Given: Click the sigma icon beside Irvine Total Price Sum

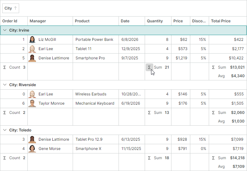Looking at the screenshot, I should point(213,67).
